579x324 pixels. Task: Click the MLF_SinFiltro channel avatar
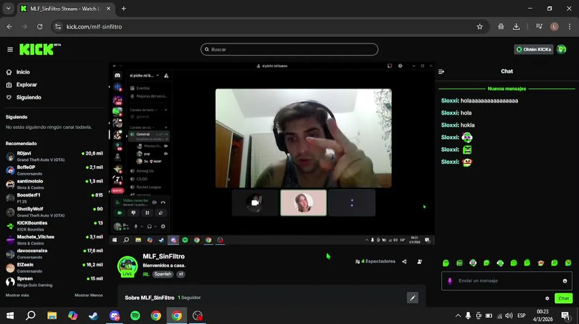coord(128,266)
